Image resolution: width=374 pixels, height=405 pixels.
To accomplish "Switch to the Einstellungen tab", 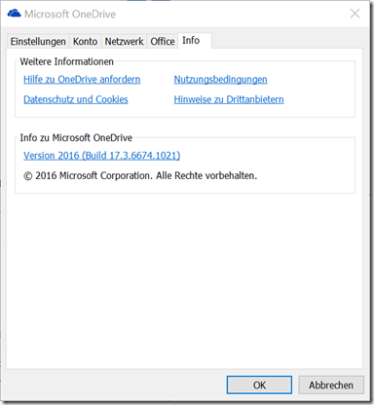I will click(x=38, y=42).
